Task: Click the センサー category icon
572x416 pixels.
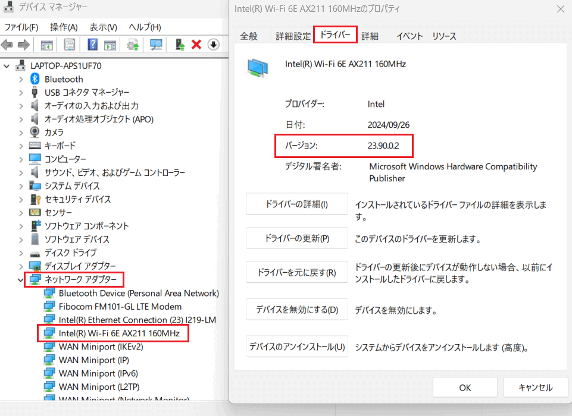Action: tap(35, 212)
